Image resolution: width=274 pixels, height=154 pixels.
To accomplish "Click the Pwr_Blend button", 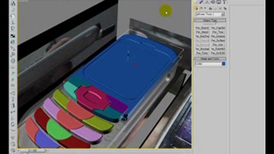I will tap(202, 32).
